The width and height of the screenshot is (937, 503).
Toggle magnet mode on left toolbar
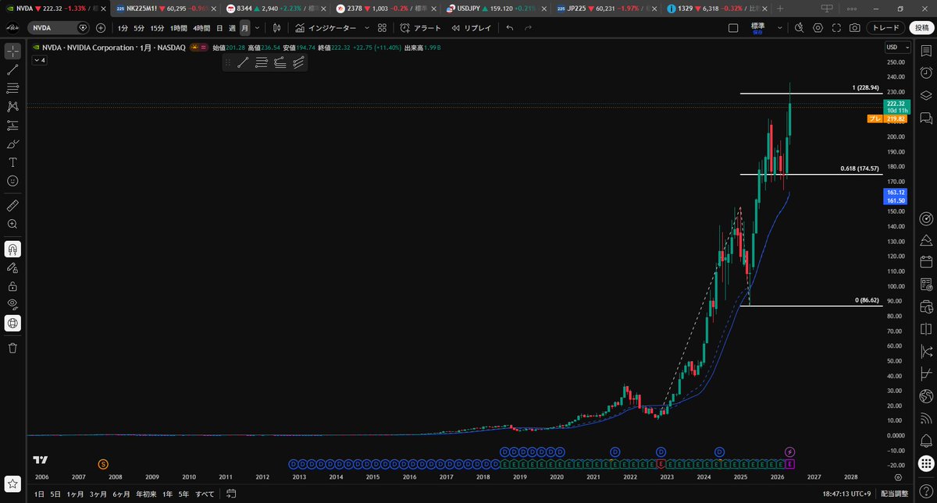(12, 249)
